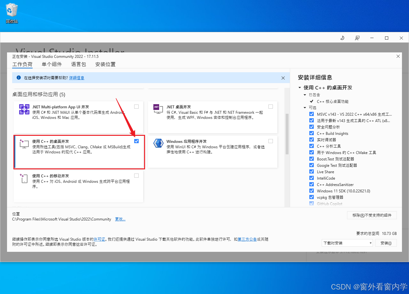Uncheck C++ AddressSanitizer option

click(x=312, y=184)
